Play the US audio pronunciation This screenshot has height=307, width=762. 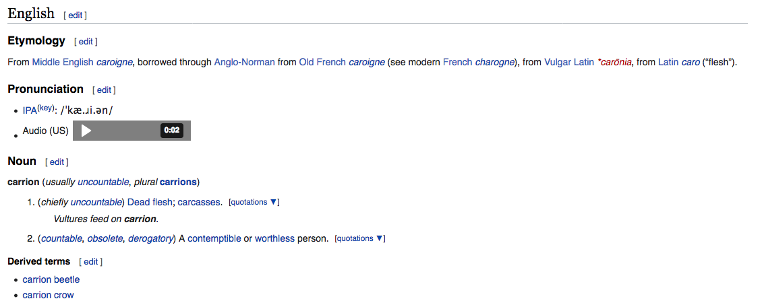(86, 131)
